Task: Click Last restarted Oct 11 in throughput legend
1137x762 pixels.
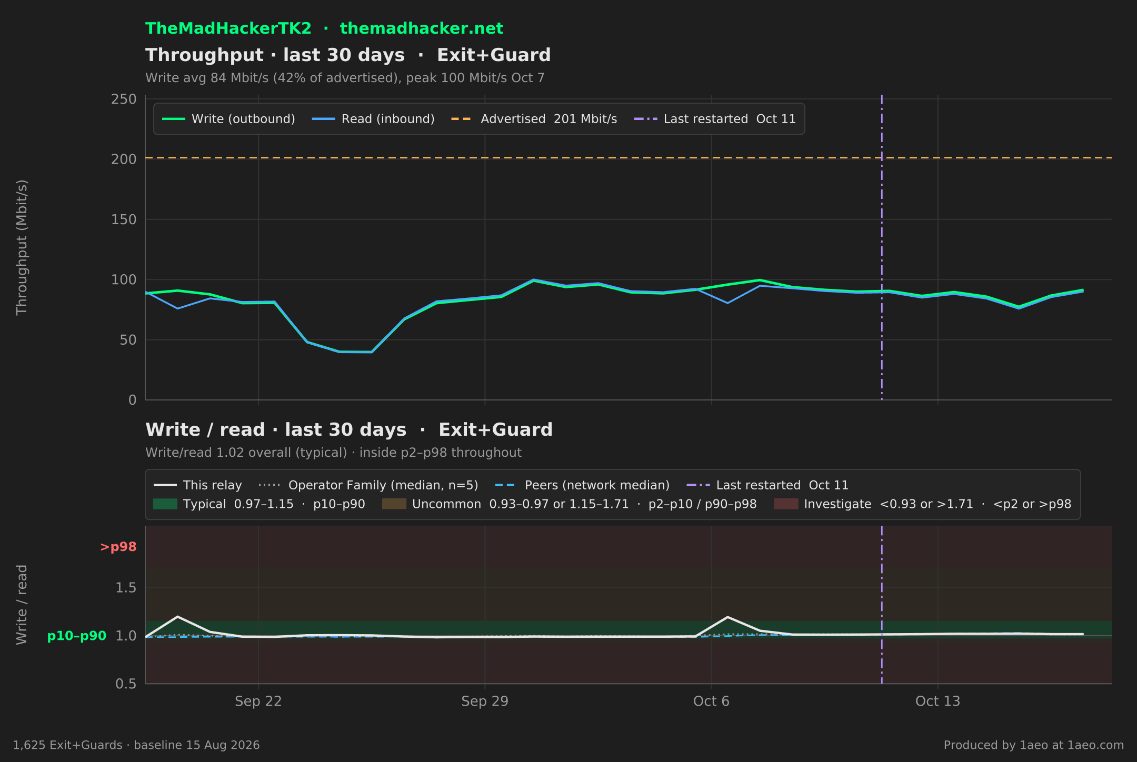Action: 715,119
